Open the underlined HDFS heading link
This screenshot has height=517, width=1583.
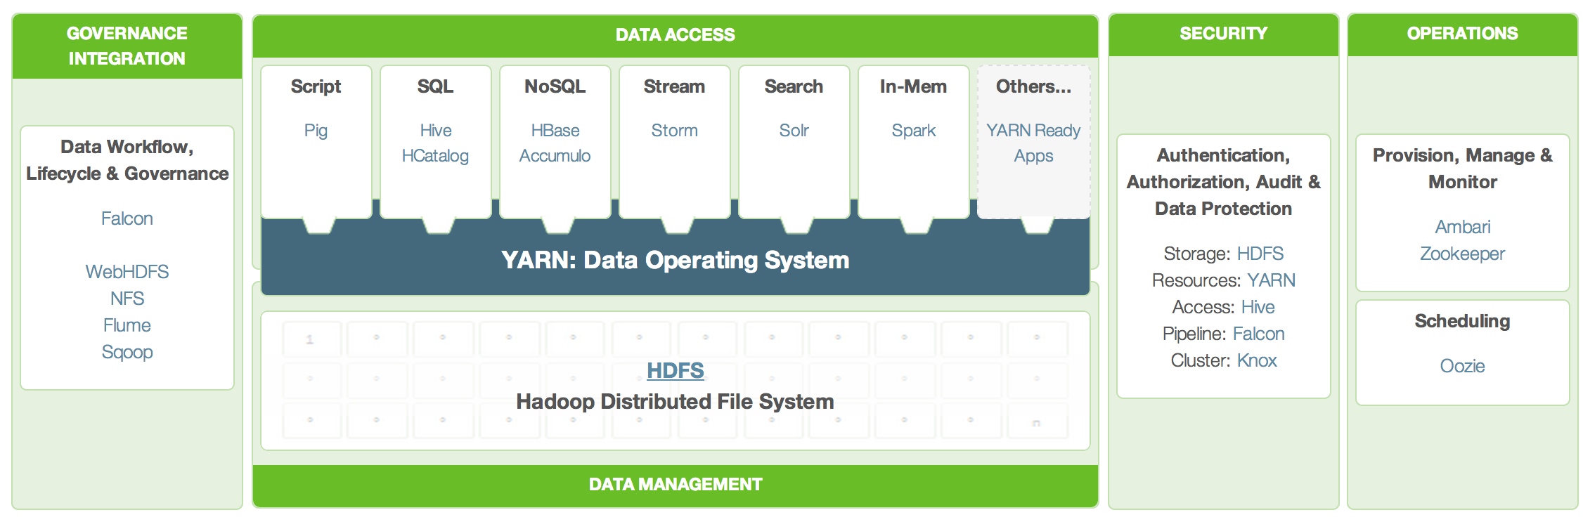click(675, 370)
